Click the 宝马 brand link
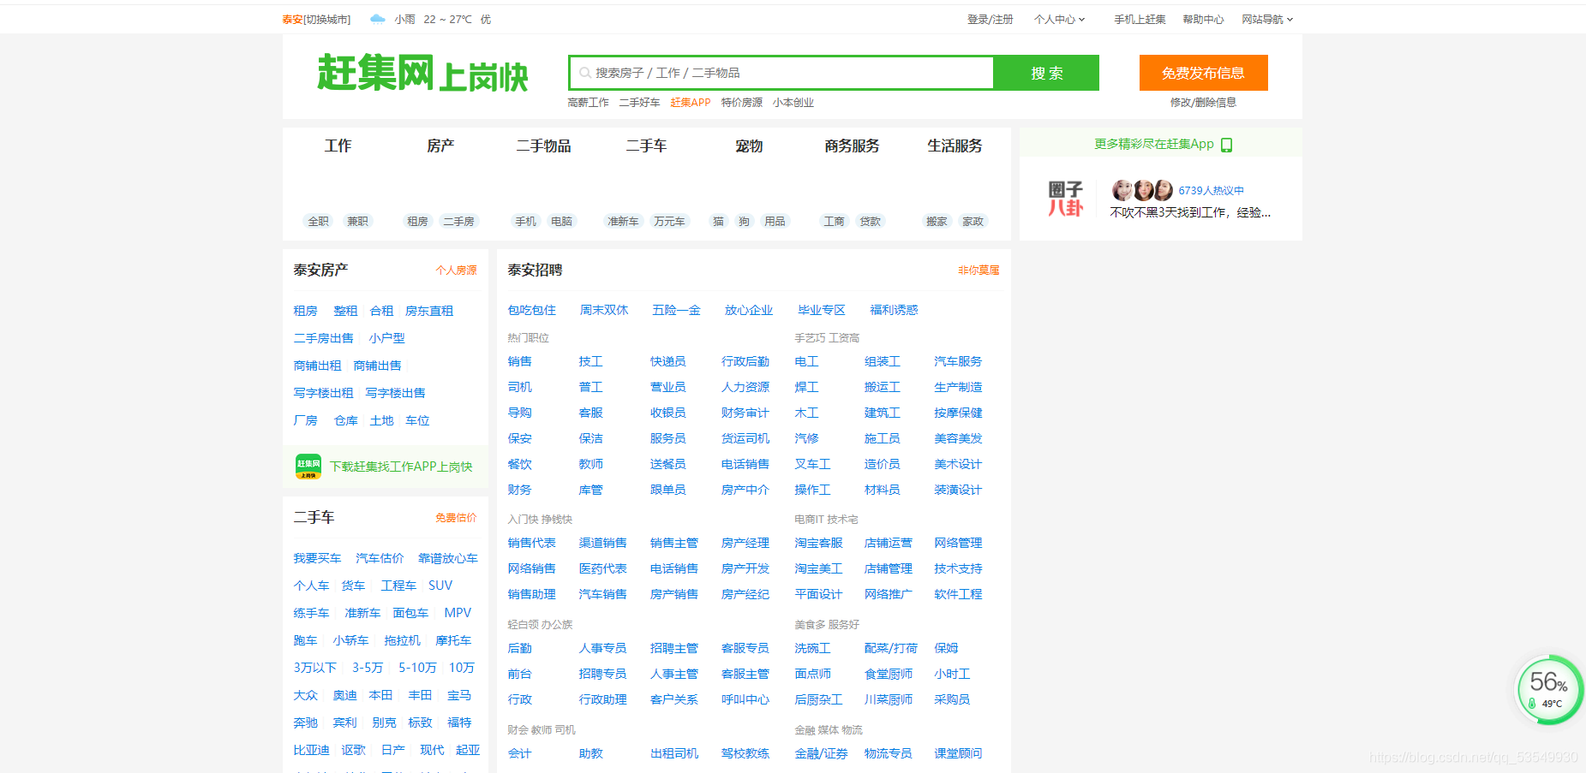Viewport: 1586px width, 773px height. click(x=459, y=695)
